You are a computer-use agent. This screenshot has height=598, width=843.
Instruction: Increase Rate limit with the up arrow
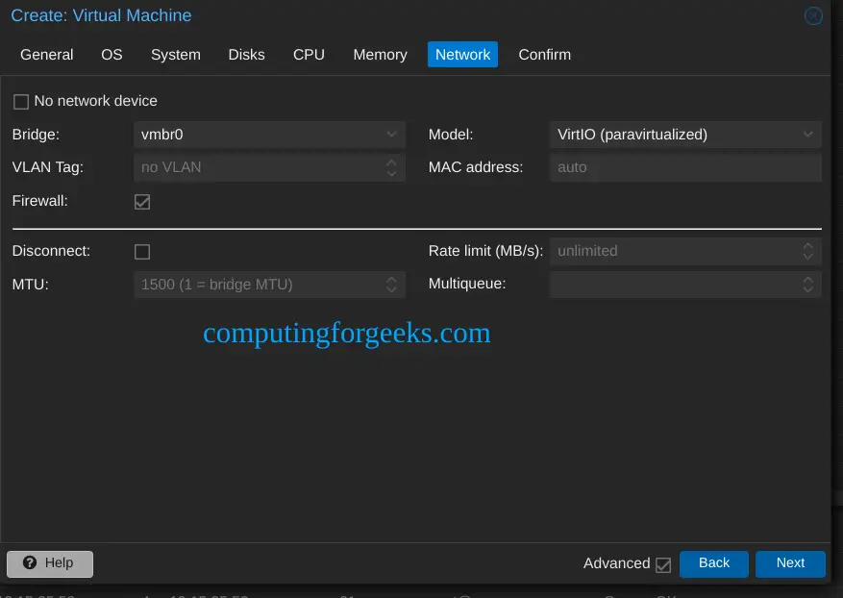pos(807,245)
